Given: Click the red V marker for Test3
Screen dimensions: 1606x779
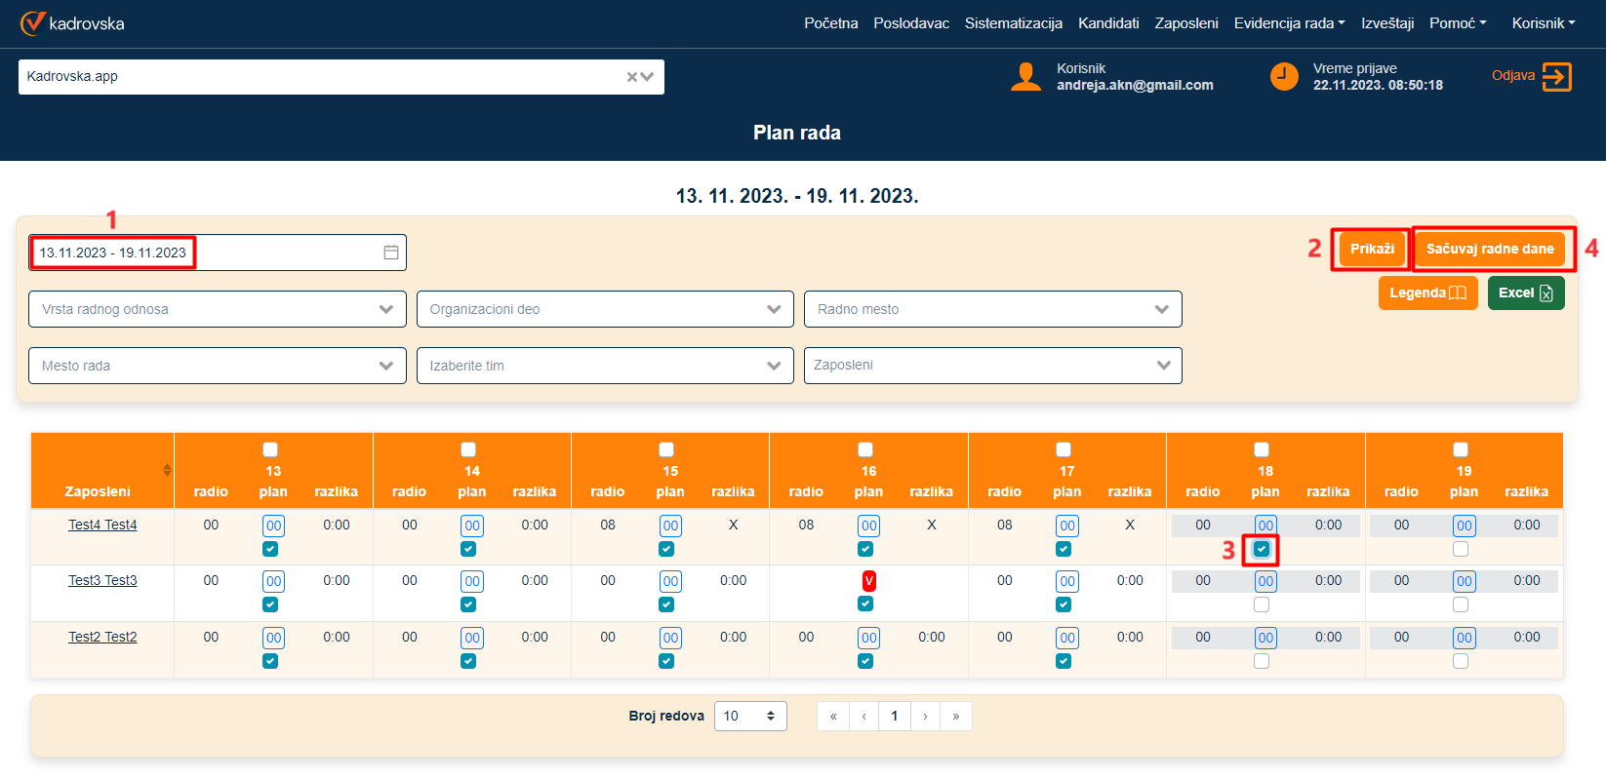Looking at the screenshot, I should point(868,581).
